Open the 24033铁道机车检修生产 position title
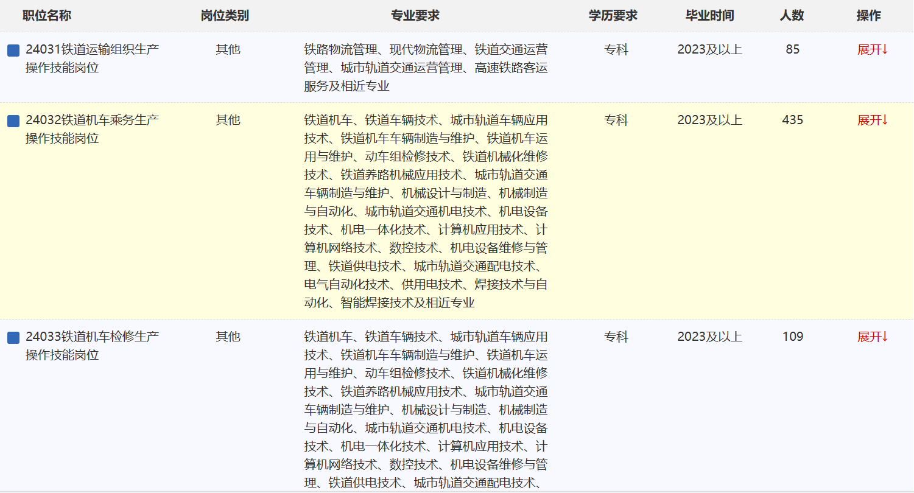This screenshot has height=493, width=914. click(x=92, y=337)
